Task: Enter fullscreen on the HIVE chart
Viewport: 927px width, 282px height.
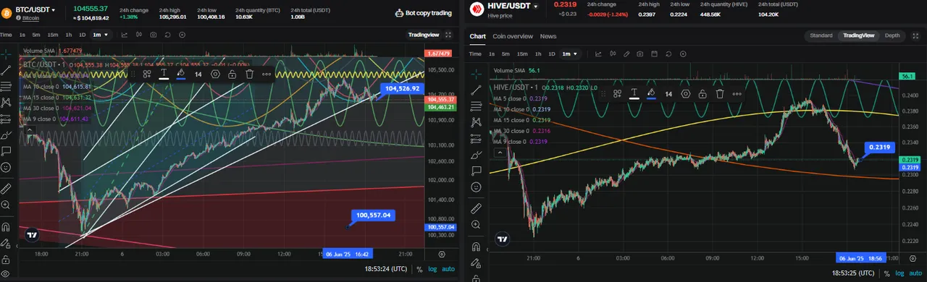Action: coord(918,35)
